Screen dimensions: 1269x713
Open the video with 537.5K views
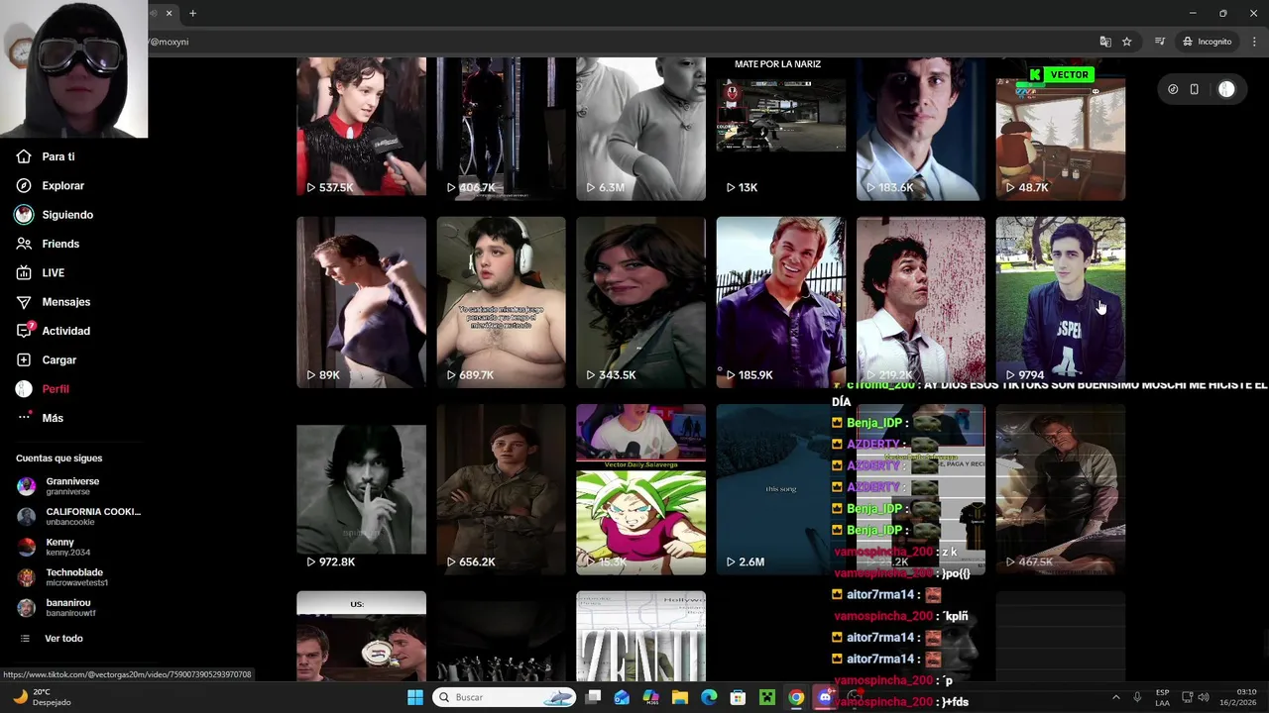pyautogui.click(x=361, y=129)
